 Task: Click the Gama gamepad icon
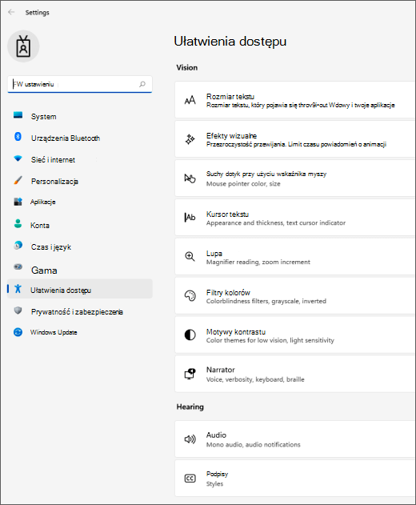click(x=18, y=267)
